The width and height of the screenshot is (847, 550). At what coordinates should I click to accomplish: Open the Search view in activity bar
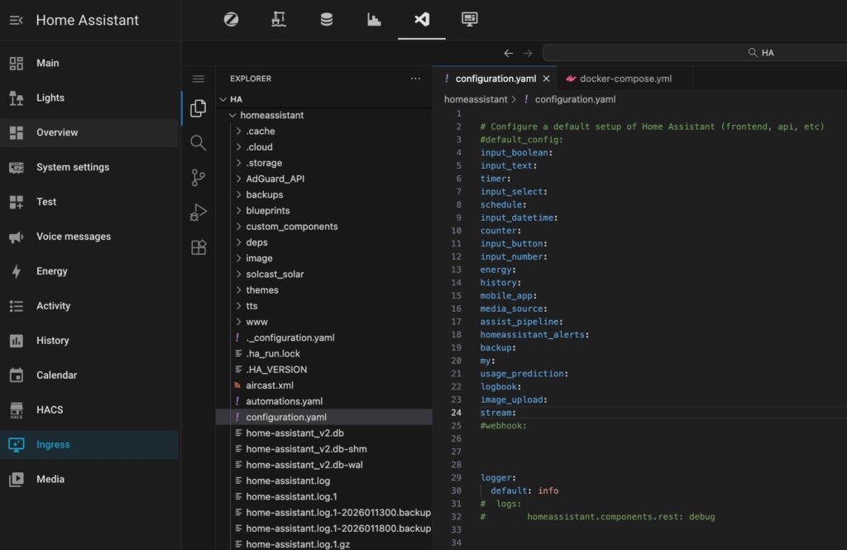[x=199, y=143]
